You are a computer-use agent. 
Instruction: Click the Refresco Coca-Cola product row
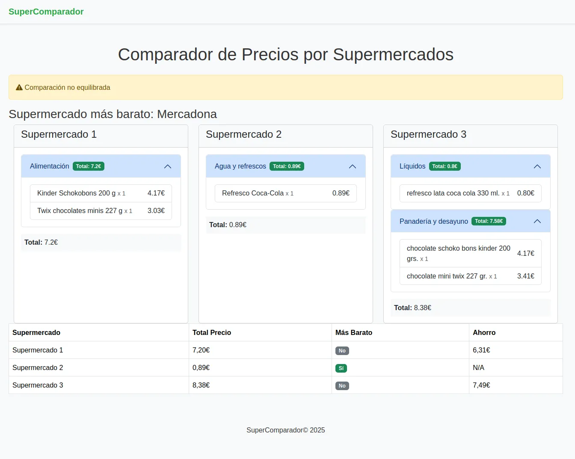[x=285, y=193]
